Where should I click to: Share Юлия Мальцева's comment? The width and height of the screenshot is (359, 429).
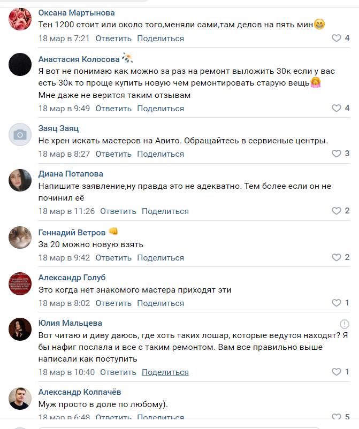point(165,372)
